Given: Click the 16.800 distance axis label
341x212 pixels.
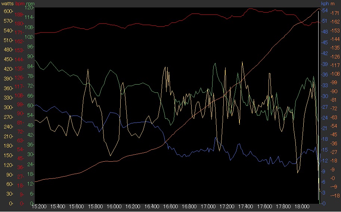Looking at the screenshot, I should [189, 206].
